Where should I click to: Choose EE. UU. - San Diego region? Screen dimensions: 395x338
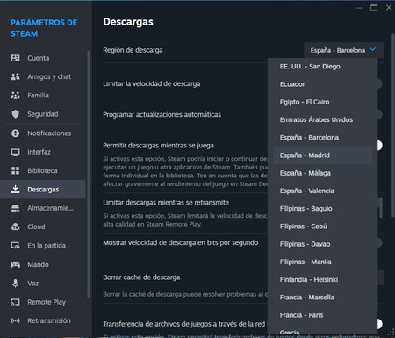322,67
